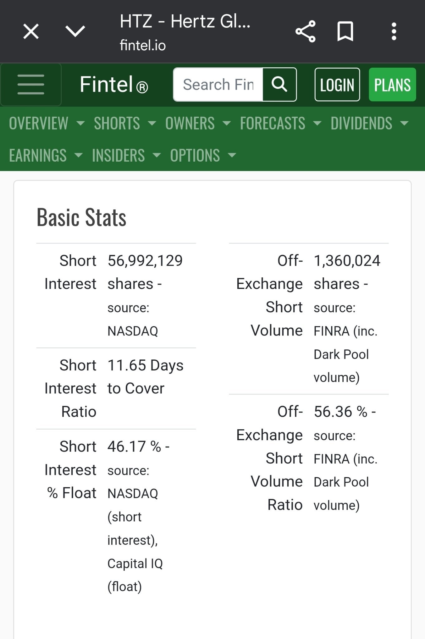Tap the downward chevron beside page title
425x639 pixels.
(x=75, y=31)
